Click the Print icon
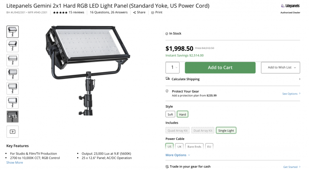 pyautogui.click(x=153, y=13)
